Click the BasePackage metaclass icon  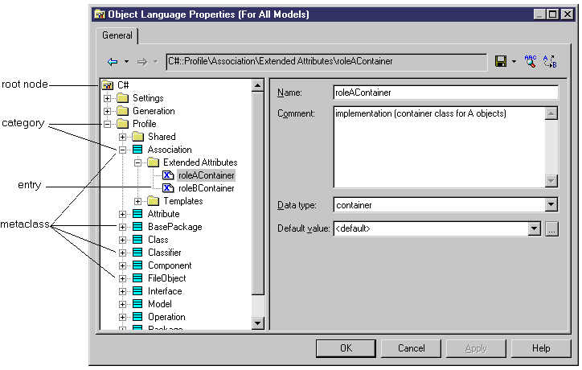click(137, 227)
